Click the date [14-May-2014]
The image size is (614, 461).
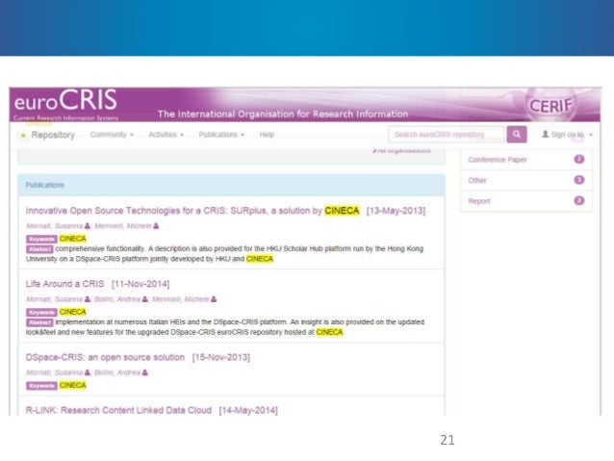[248, 410]
